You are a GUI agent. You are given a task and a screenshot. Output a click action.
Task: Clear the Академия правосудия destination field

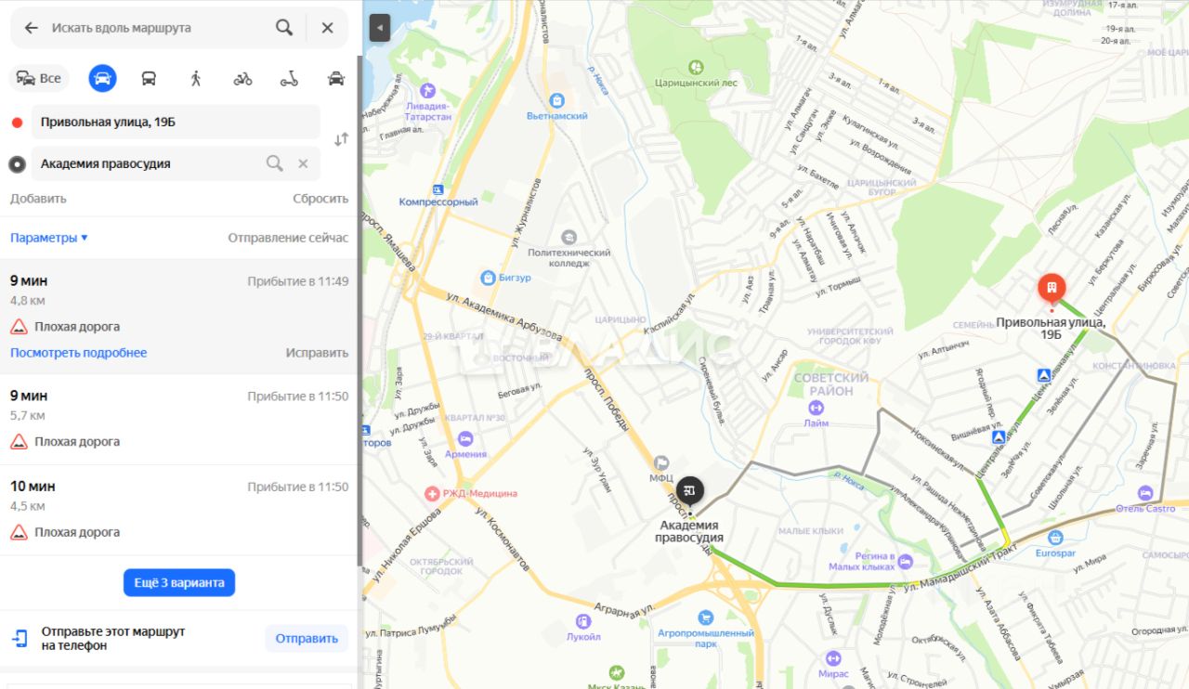[x=303, y=163]
